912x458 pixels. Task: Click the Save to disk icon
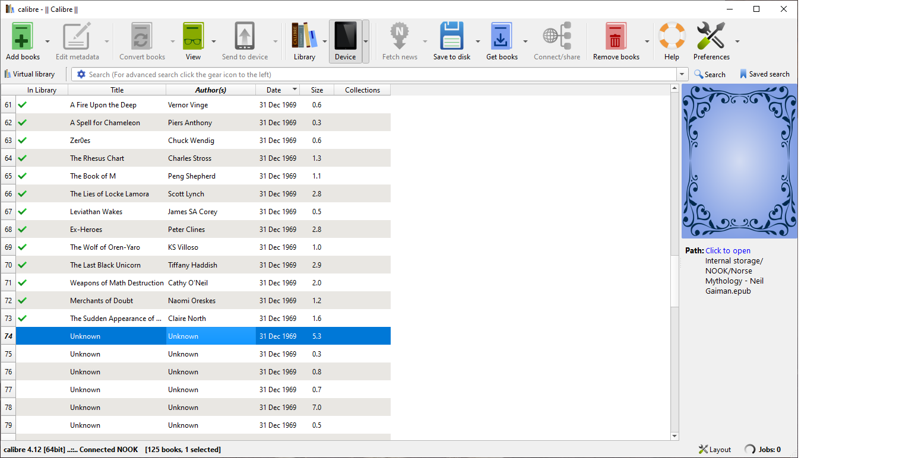[x=451, y=36]
